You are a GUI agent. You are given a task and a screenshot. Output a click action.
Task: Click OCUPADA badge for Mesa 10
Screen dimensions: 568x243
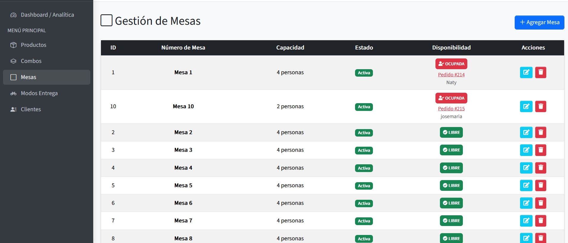point(451,98)
